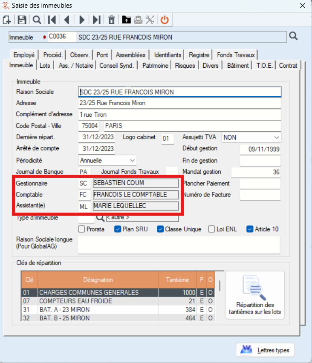Screen dimensions: 312x363
Task: Click the Complément d'adresse field
Action: point(180,115)
